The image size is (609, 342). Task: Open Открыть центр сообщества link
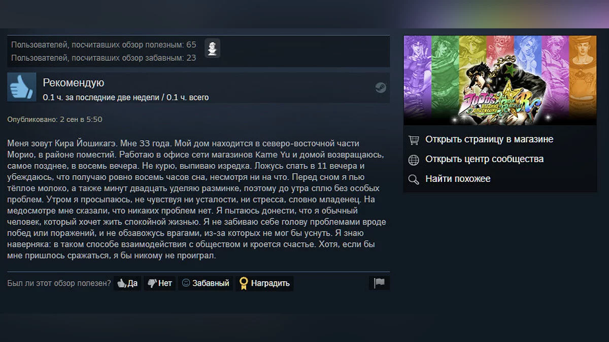pos(484,159)
